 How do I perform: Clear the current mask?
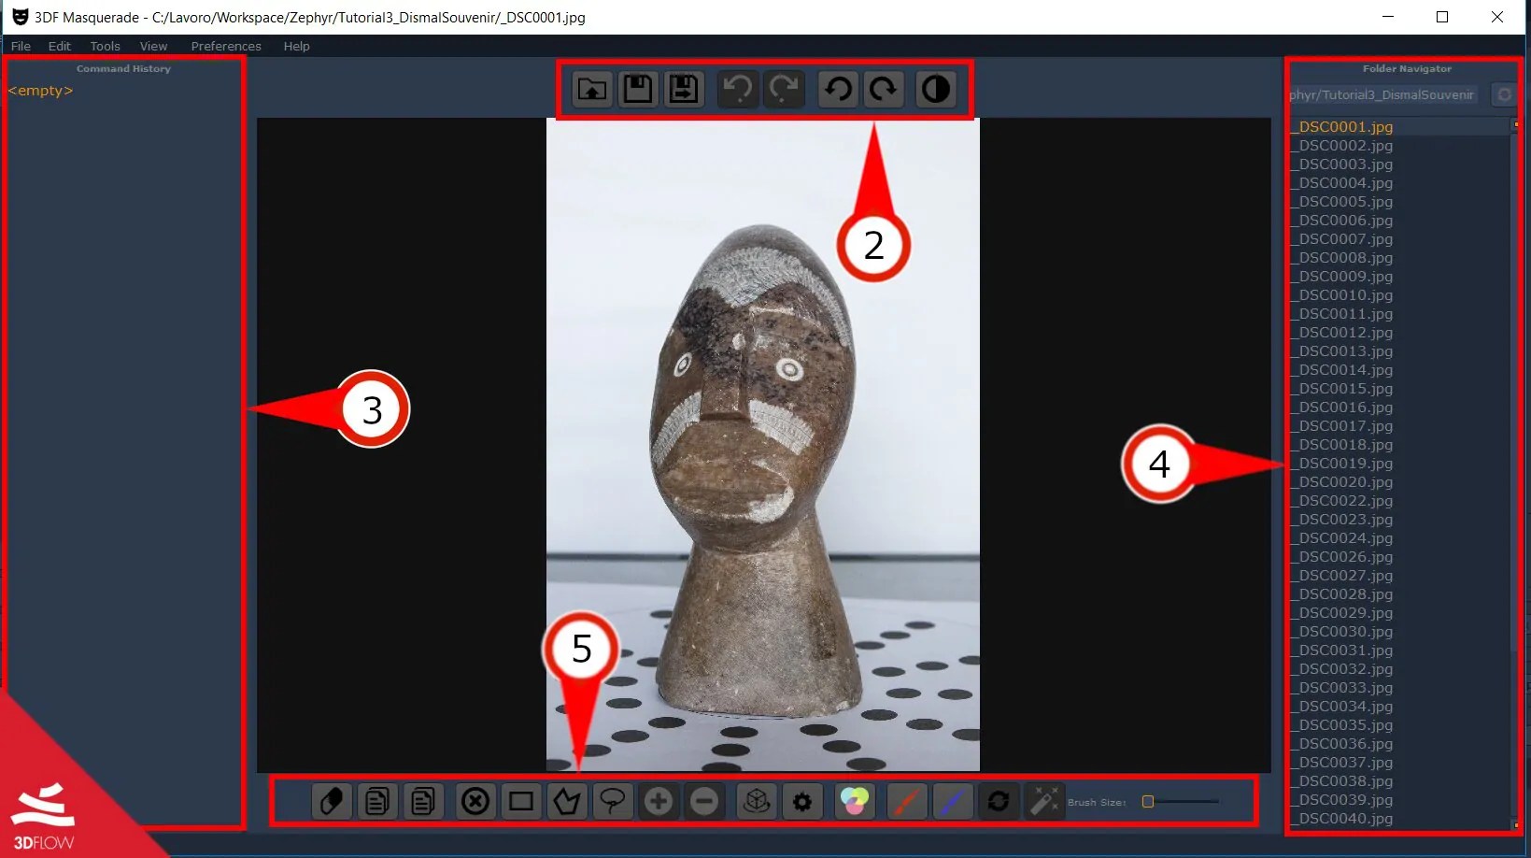coord(475,801)
